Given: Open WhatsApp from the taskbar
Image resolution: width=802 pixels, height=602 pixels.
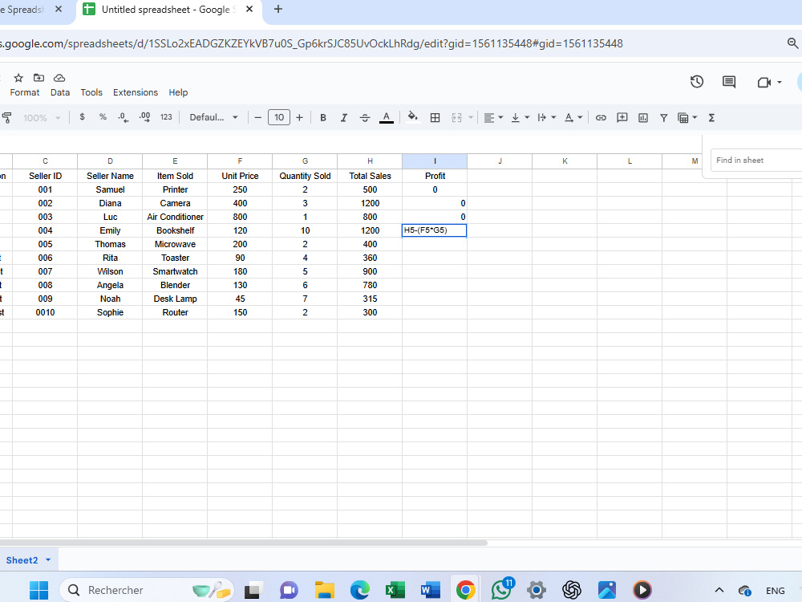Looking at the screenshot, I should (501, 590).
